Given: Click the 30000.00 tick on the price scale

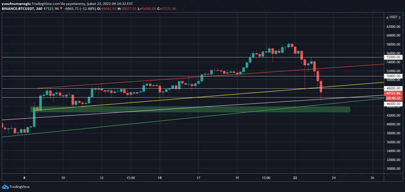Looking at the screenshot, I should [393, 169].
